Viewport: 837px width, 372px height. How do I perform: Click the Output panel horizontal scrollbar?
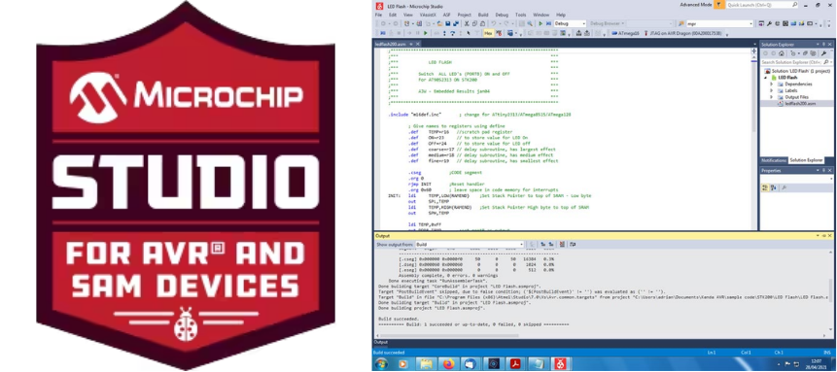pyautogui.click(x=448, y=336)
